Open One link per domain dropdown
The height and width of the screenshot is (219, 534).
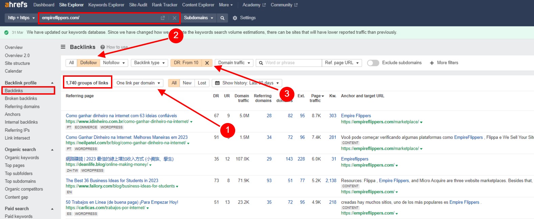click(x=138, y=83)
